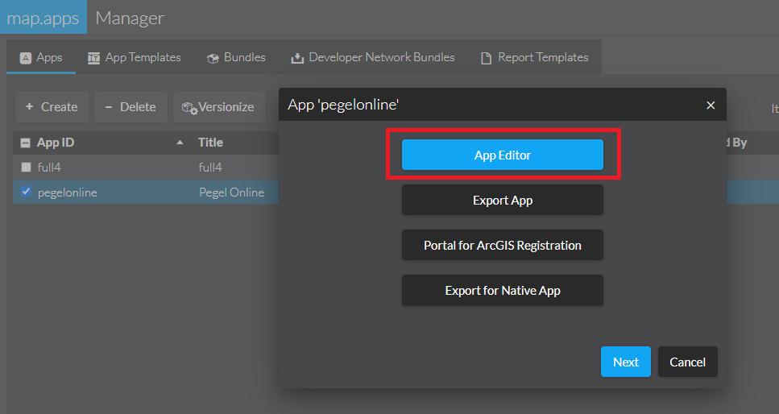Toggle the select-all checkbox in header
The height and width of the screenshot is (414, 779).
coord(26,143)
